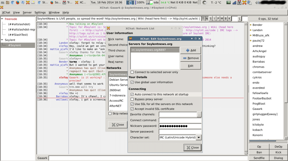The image size is (288, 161).
Task: Toggle the K keyword channel mode button
Action: click(x=229, y=19)
